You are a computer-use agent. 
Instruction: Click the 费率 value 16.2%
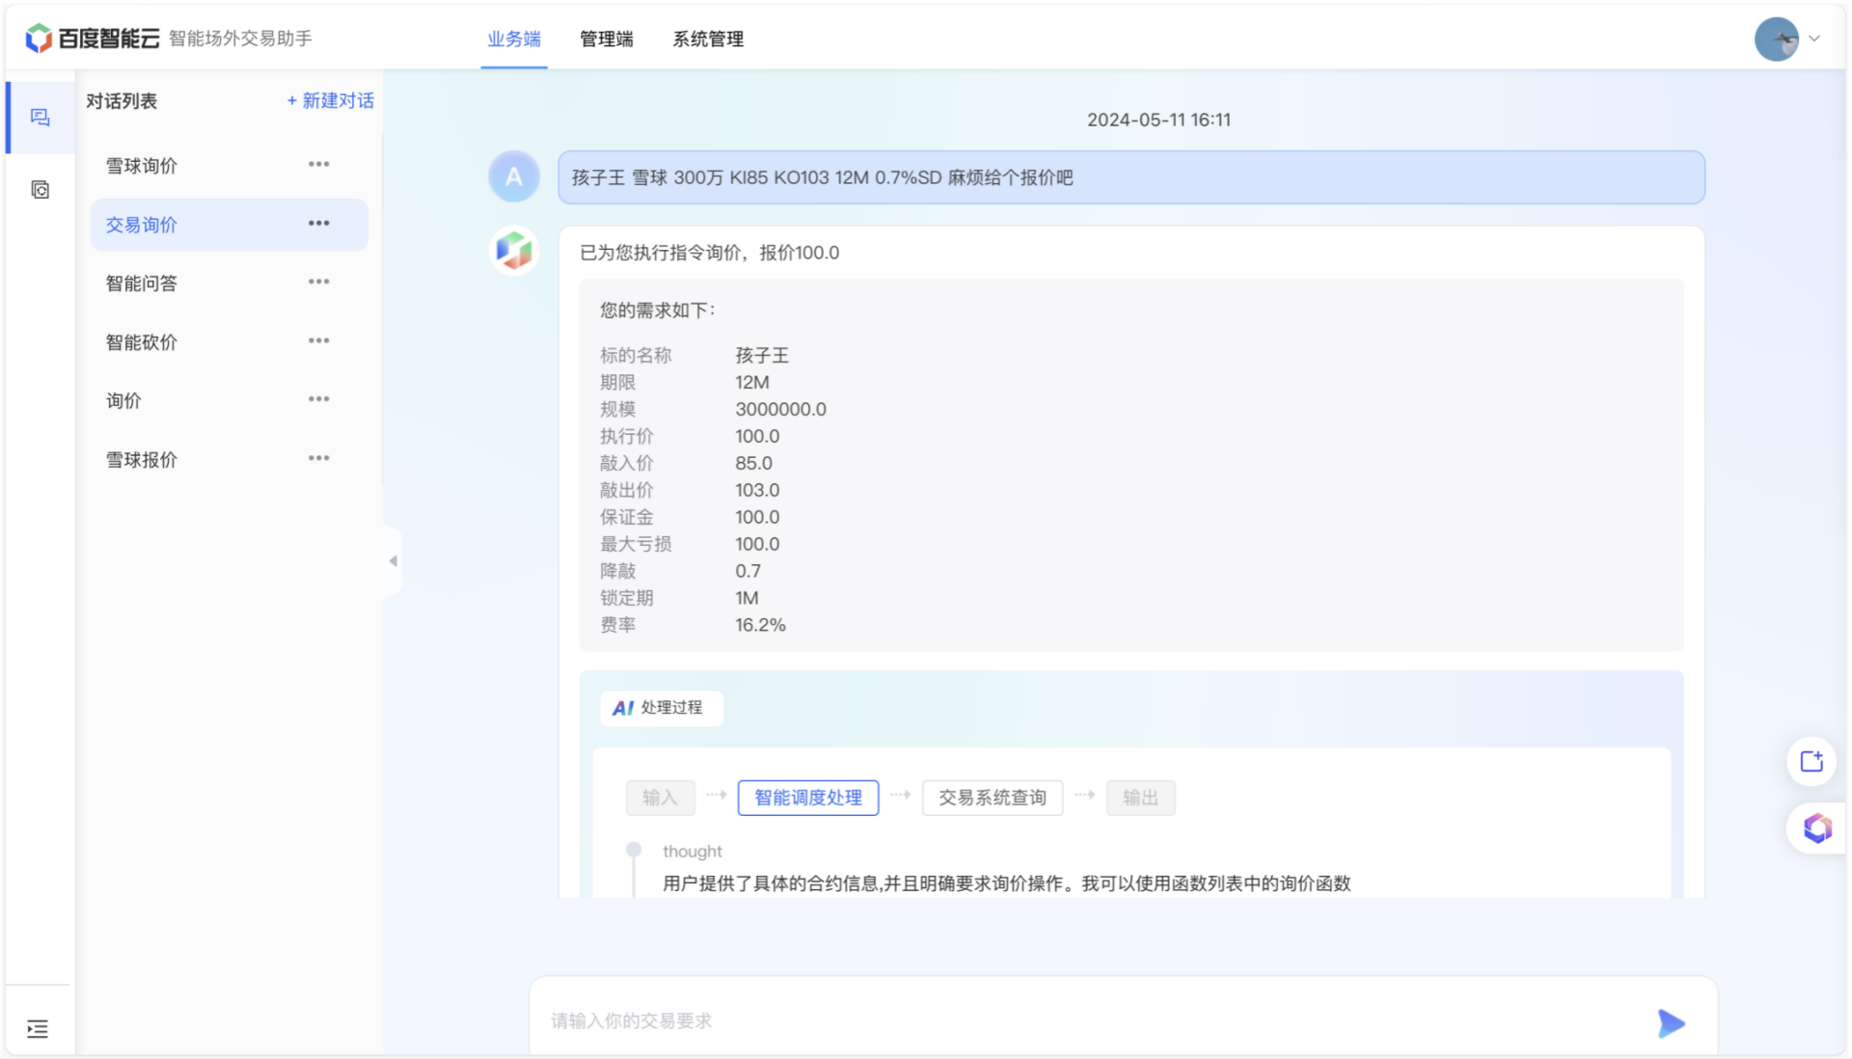coord(760,625)
